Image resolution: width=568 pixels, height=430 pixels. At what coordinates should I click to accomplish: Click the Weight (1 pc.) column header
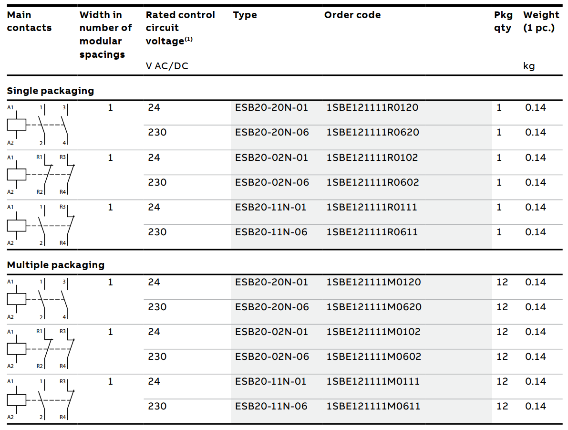pyautogui.click(x=541, y=21)
